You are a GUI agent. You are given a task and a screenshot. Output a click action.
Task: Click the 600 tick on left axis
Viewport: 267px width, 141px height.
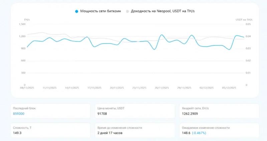pyautogui.click(x=23, y=61)
